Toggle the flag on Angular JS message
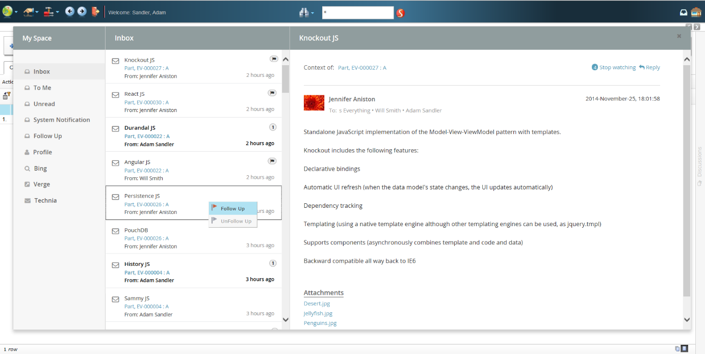The image size is (705, 354). click(272, 161)
